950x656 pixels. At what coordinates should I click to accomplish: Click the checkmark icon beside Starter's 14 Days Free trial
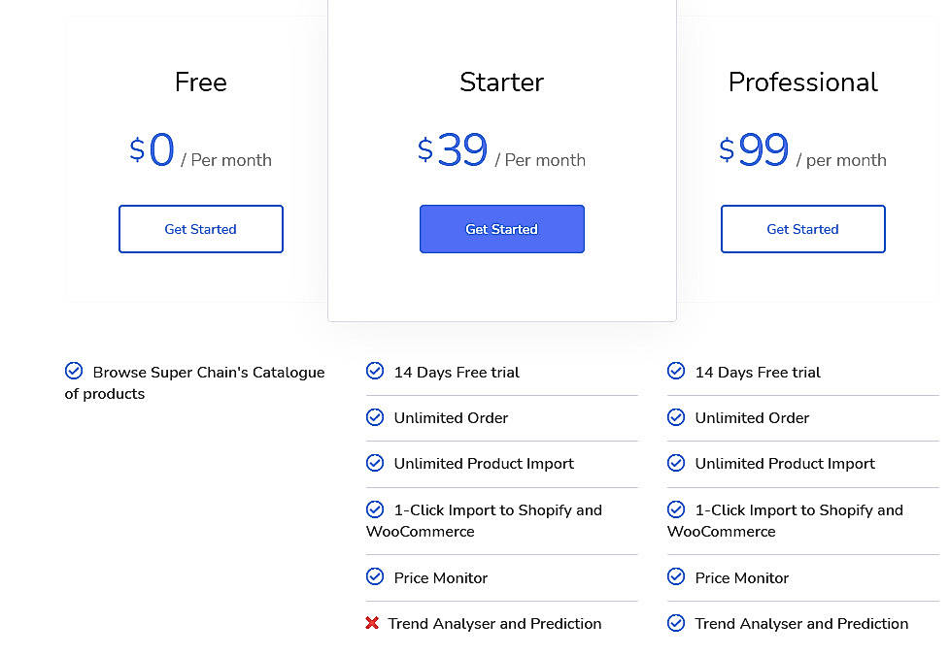pos(375,371)
